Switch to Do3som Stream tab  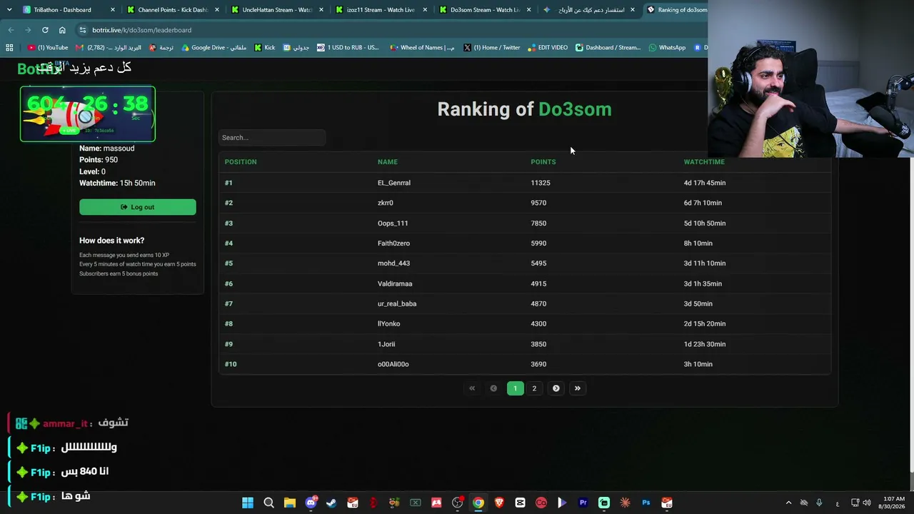click(x=485, y=10)
